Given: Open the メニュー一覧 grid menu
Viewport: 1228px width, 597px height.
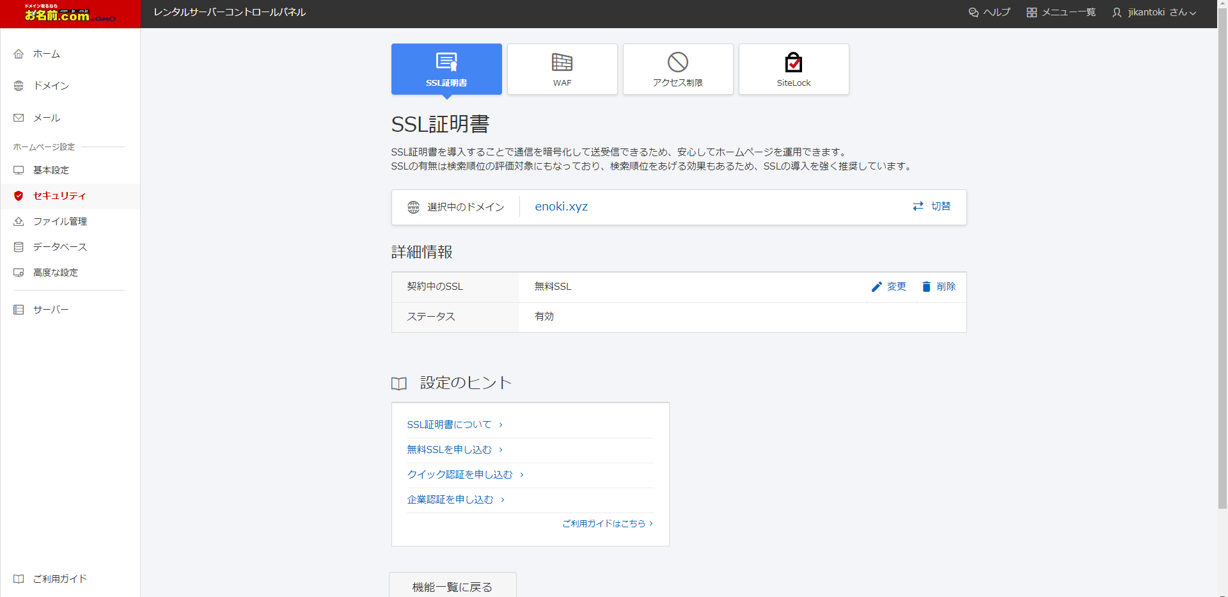Looking at the screenshot, I should (1061, 12).
